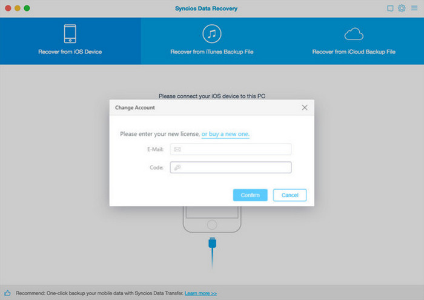Click the thumbs-up Recommend icon in bottom bar
The height and width of the screenshot is (300, 424).
[x=7, y=293]
